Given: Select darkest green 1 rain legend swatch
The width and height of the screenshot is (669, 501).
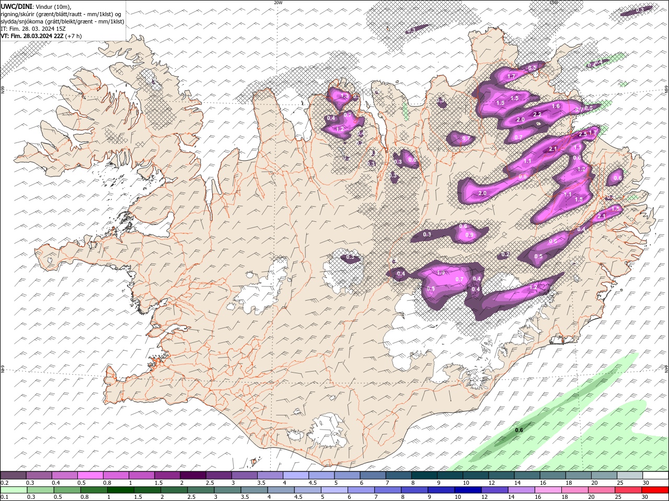Looking at the screenshot, I should point(120,490).
